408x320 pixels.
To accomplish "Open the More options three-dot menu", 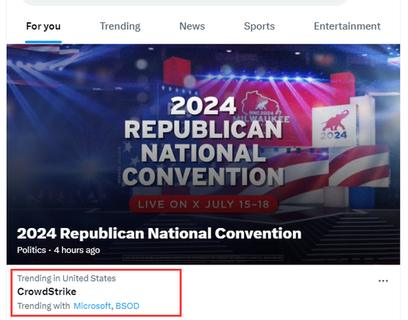I will 383,281.
